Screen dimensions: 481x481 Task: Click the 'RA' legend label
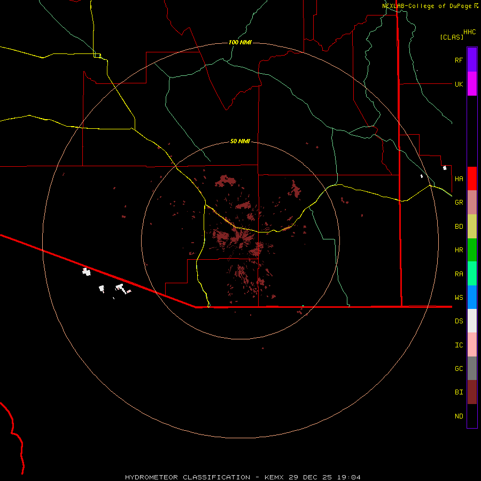[x=459, y=274]
